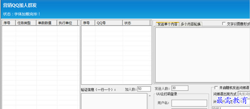Open the 问候语出现方式 dropdown
The height and width of the screenshot is (109, 250).
244,94
